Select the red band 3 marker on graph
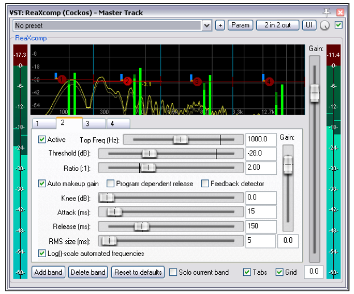This screenshot has width=354, height=294. (197, 81)
